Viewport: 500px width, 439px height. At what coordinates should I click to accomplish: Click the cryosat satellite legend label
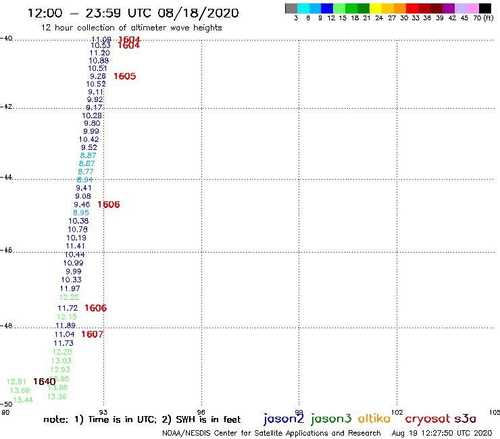coord(428,419)
